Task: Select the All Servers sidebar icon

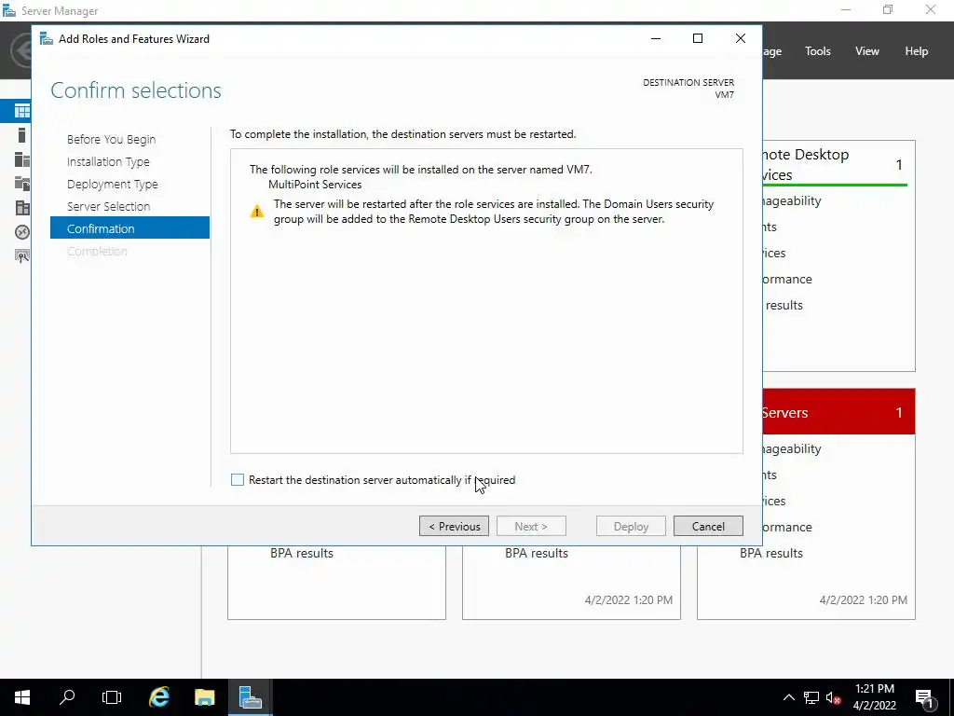Action: [x=22, y=159]
